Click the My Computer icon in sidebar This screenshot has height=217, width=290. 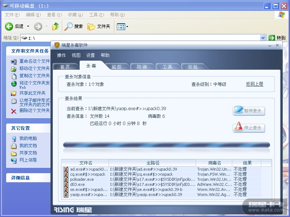[x=14, y=139]
